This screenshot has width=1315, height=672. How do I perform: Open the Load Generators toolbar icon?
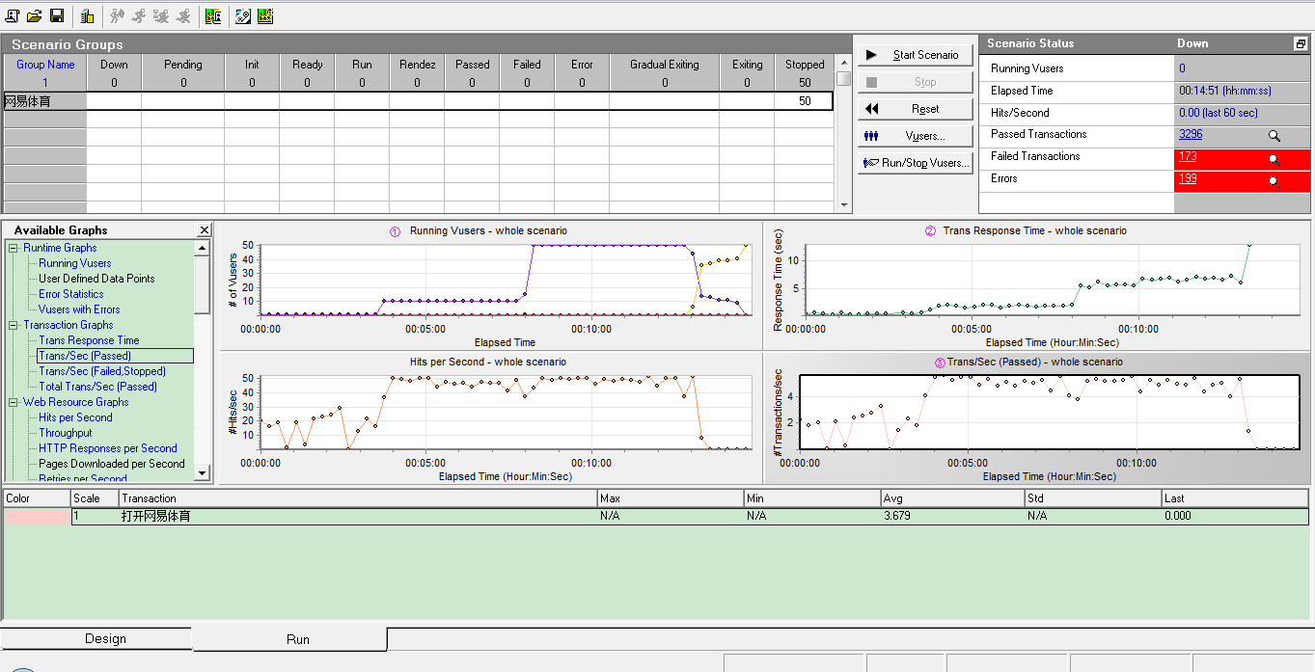(x=88, y=15)
